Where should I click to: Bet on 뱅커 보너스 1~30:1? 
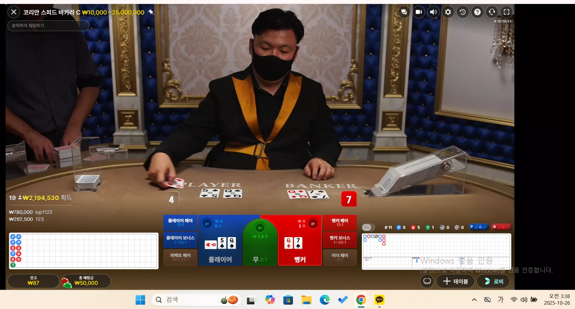pyautogui.click(x=340, y=240)
